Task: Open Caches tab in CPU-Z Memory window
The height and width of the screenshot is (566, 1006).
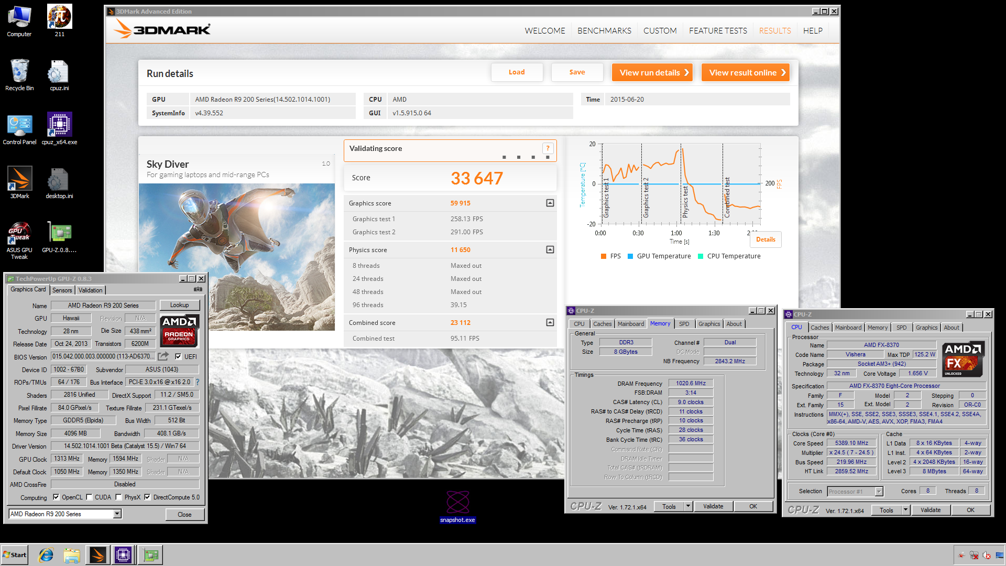Action: 602,324
